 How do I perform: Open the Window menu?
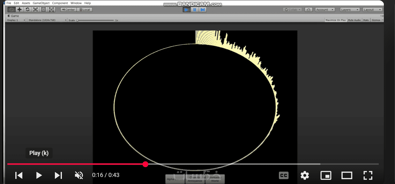tap(76, 3)
